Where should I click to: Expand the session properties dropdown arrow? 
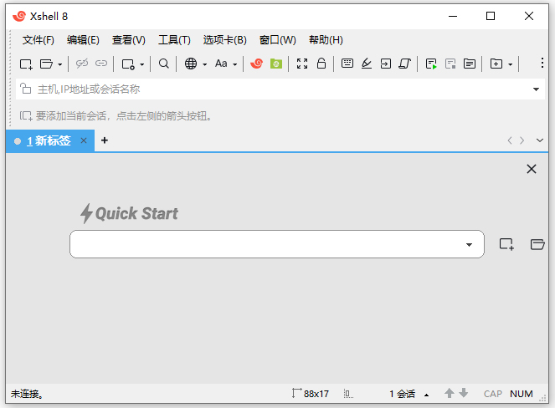(142, 64)
